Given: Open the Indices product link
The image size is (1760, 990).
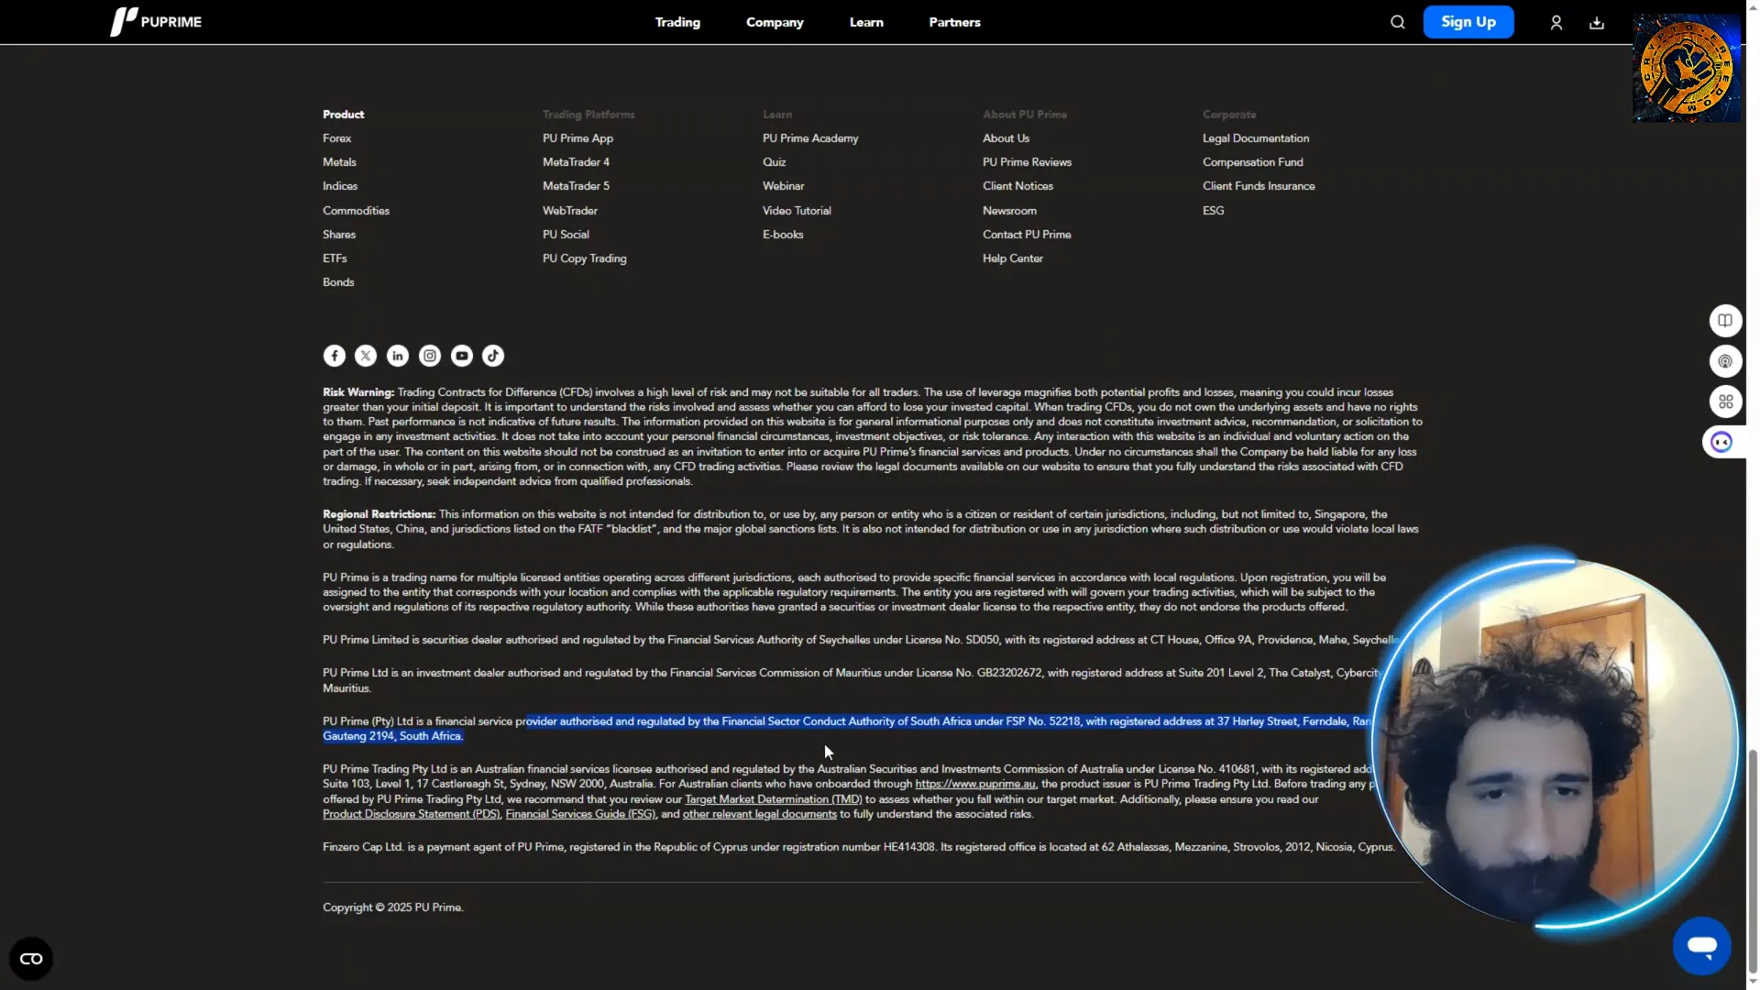Looking at the screenshot, I should click(340, 186).
